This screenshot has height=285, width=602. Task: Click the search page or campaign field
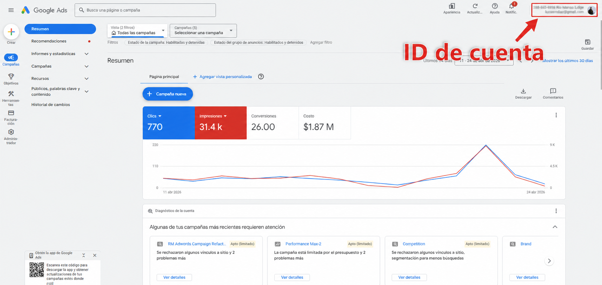coord(145,10)
